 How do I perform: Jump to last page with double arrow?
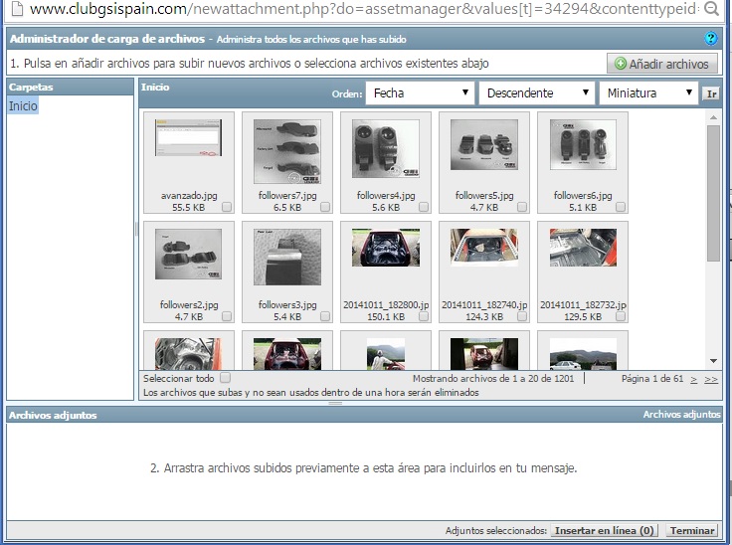(x=710, y=379)
